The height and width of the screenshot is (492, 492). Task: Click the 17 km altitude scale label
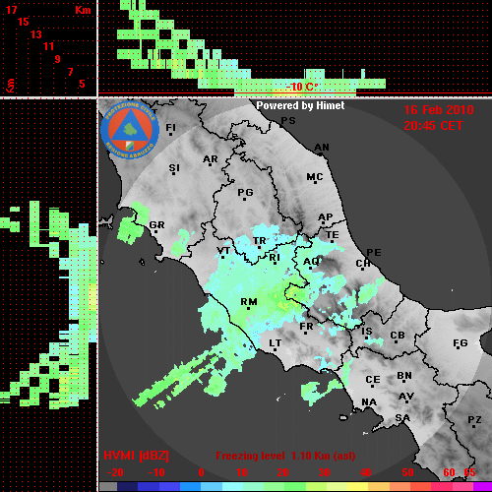pyautogui.click(x=11, y=10)
